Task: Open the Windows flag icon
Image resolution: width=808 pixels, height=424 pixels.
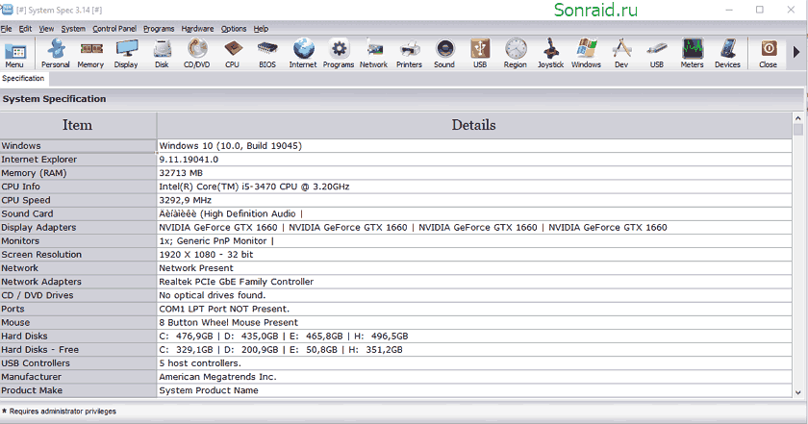Action: 586,54
